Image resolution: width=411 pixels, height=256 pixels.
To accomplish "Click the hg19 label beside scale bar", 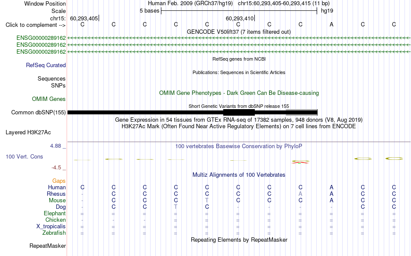I will tap(327, 11).
